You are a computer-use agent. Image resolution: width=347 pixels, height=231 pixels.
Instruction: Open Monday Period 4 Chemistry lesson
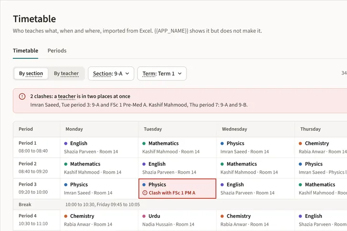tap(99, 220)
